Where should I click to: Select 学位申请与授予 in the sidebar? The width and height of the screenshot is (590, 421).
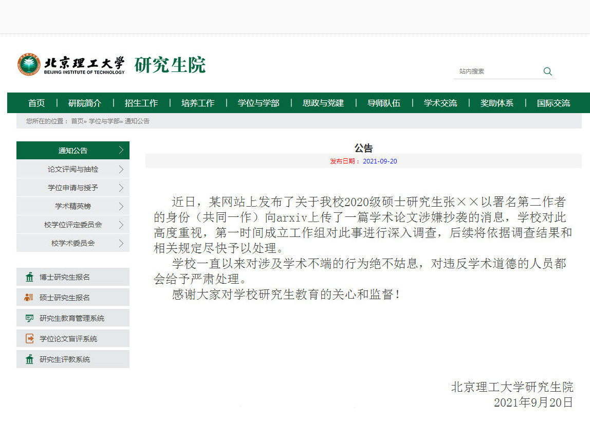pyautogui.click(x=73, y=188)
